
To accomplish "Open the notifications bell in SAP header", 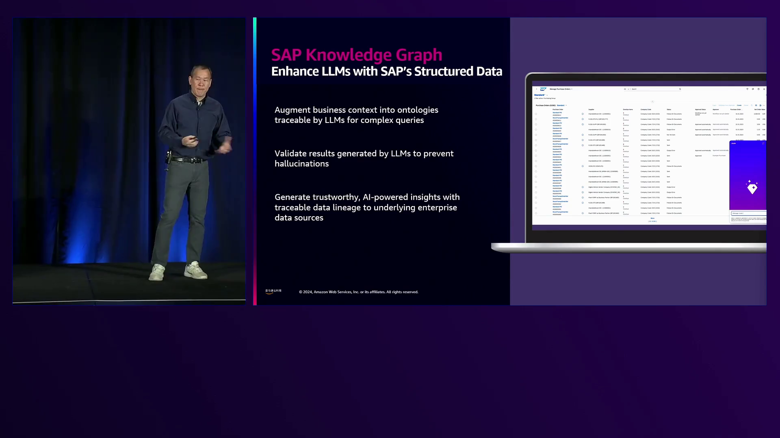I will [764, 89].
